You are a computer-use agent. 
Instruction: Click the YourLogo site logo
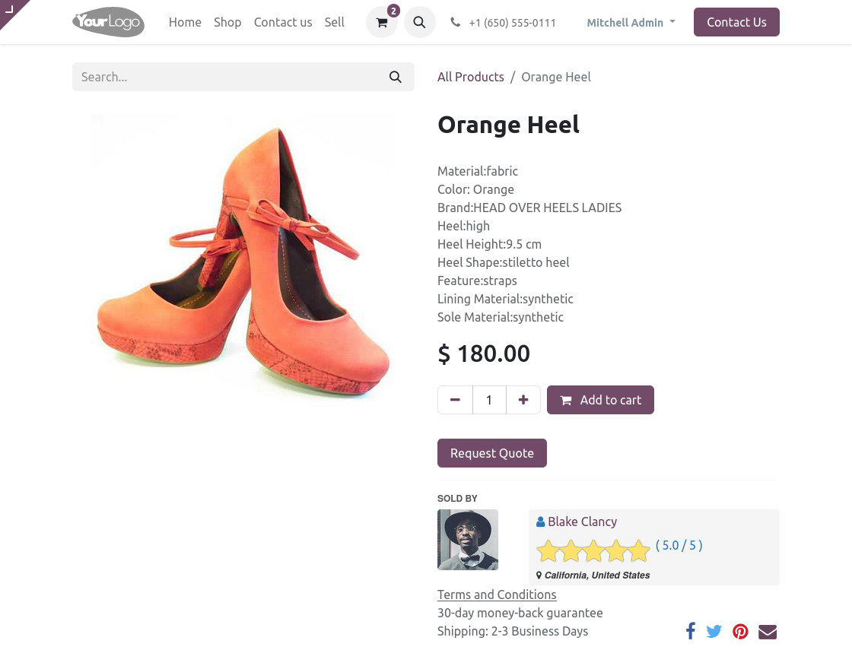pyautogui.click(x=108, y=22)
